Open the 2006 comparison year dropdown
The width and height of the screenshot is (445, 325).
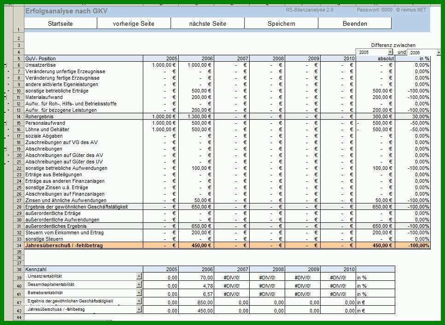pyautogui.click(x=439, y=52)
